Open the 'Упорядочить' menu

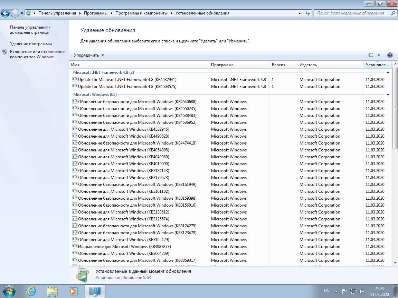coord(89,55)
